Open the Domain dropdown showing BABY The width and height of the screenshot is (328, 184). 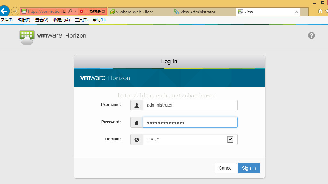(x=190, y=139)
